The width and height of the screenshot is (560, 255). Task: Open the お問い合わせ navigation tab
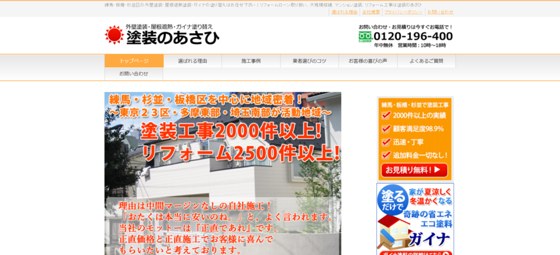click(134, 74)
